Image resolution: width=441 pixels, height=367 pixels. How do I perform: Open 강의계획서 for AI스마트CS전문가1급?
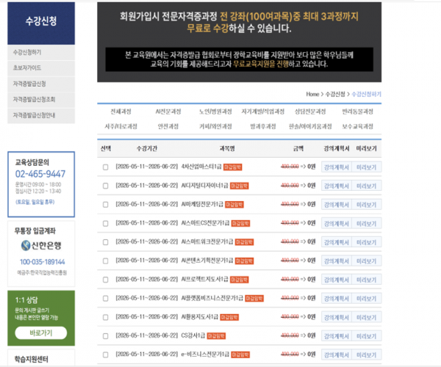click(337, 224)
